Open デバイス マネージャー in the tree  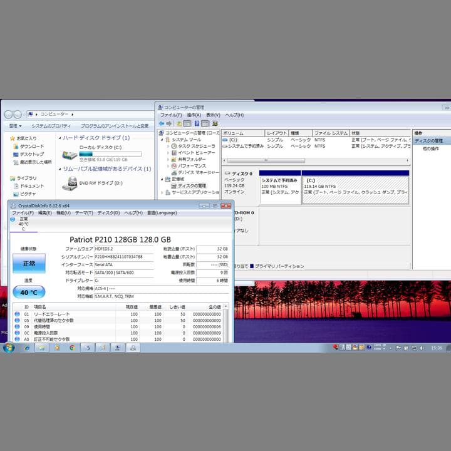[198, 173]
